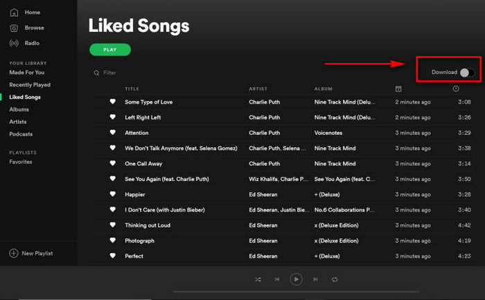Select song title One Call Away

click(143, 164)
